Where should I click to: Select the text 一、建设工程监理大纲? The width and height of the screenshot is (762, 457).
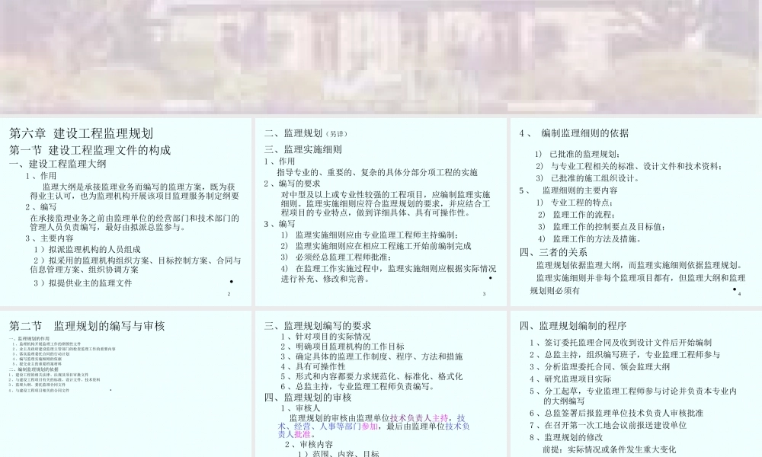coord(57,164)
